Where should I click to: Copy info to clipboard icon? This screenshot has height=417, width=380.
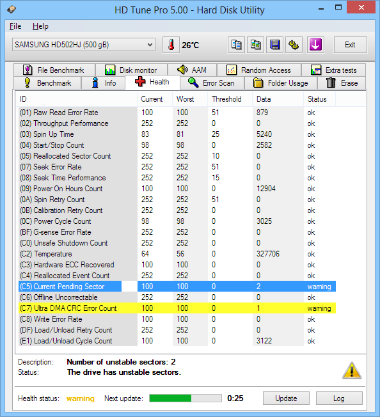[x=236, y=45]
